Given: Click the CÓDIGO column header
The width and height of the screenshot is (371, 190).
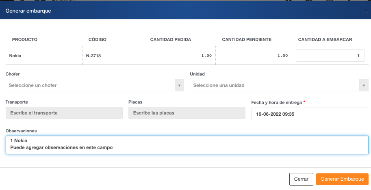Looking at the screenshot, I should 97,39.
